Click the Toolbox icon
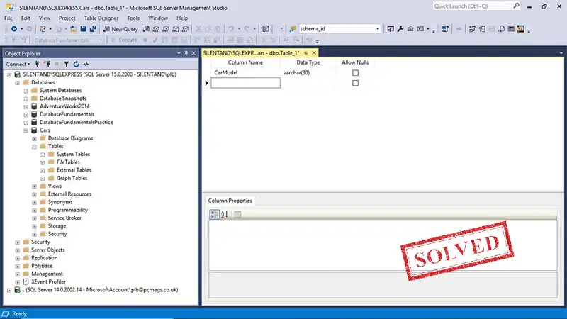 click(410, 29)
